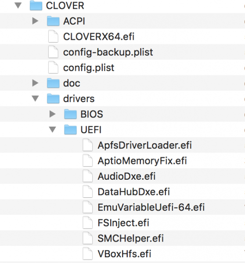Expand the doc folder disclosure triangle
245x263 pixels.
click(x=35, y=83)
